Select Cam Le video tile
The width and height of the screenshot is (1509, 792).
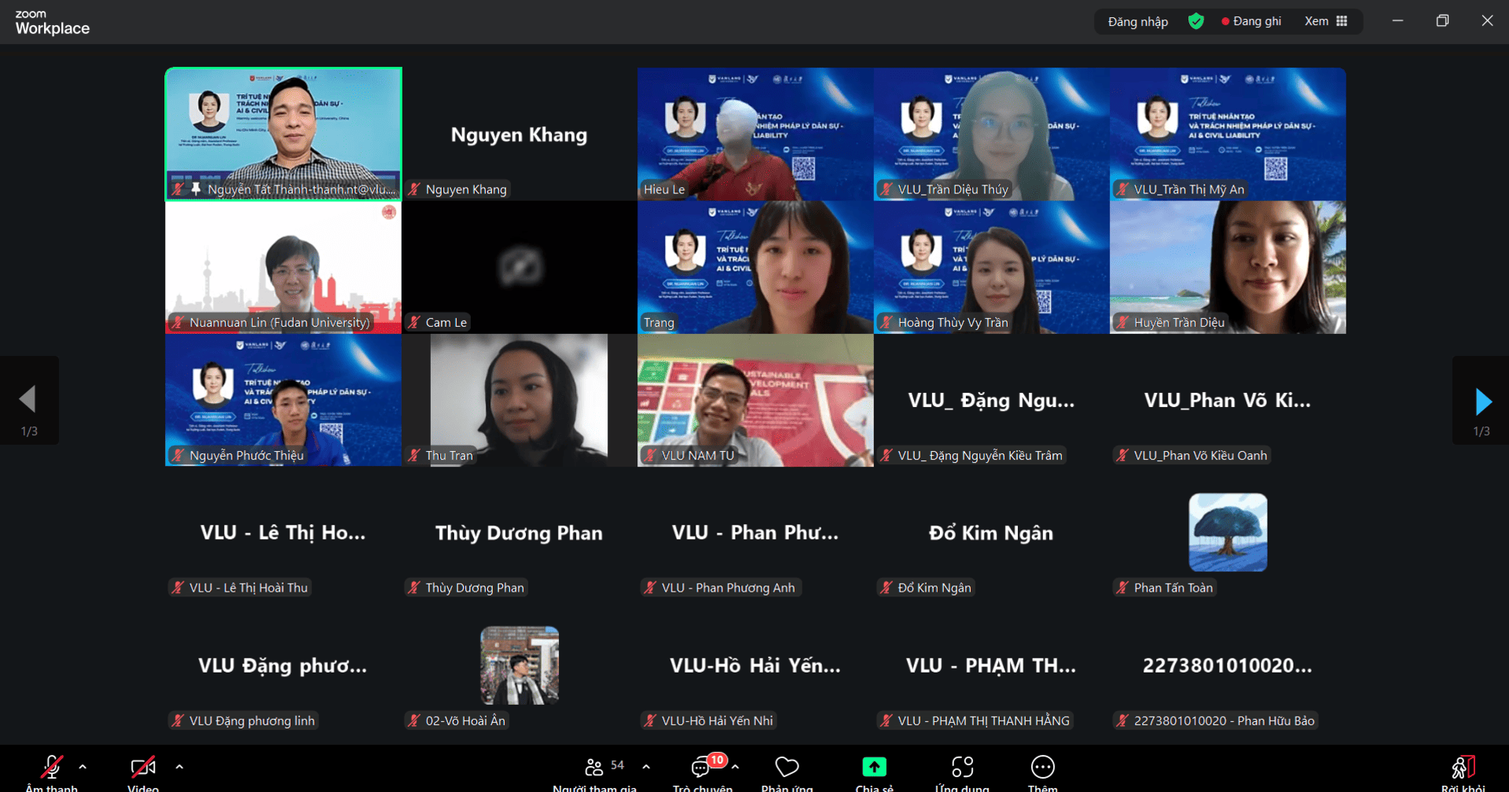pos(519,267)
